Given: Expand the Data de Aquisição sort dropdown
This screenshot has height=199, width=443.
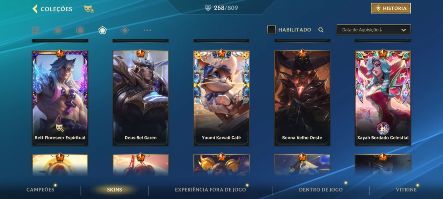Looking at the screenshot, I should click(374, 30).
